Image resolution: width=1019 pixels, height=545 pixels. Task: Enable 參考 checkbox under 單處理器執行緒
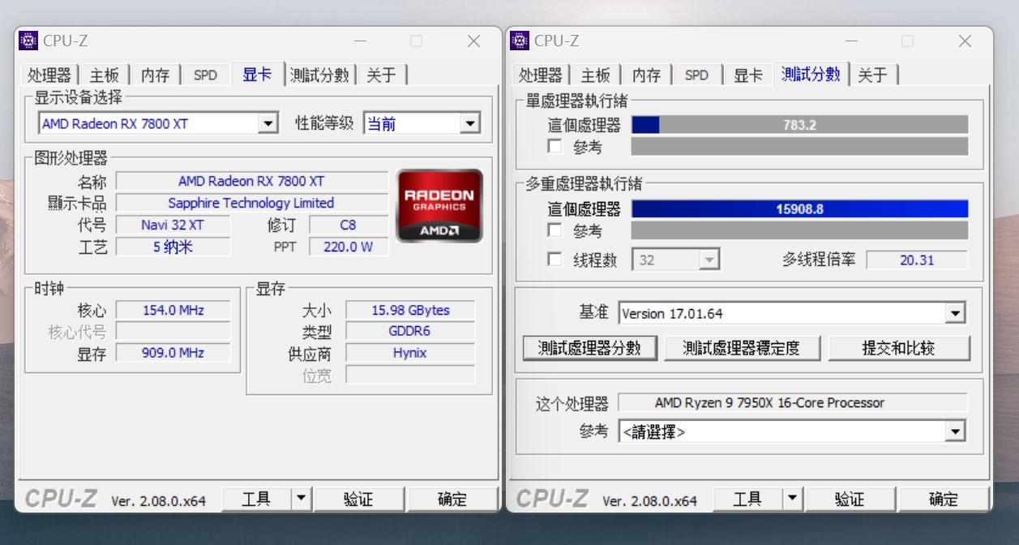[x=555, y=147]
